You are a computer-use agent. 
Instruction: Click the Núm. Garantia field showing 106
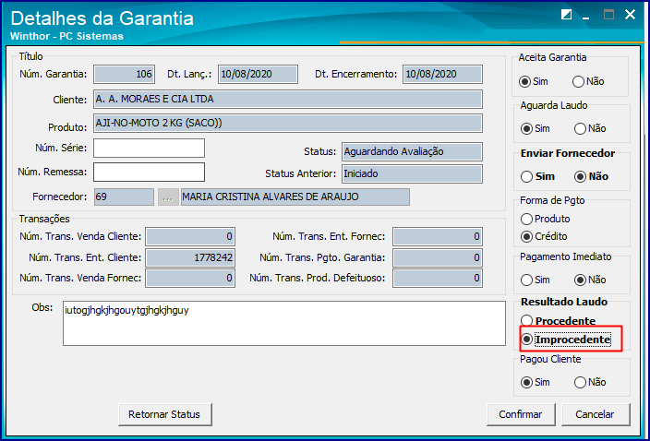coord(124,74)
